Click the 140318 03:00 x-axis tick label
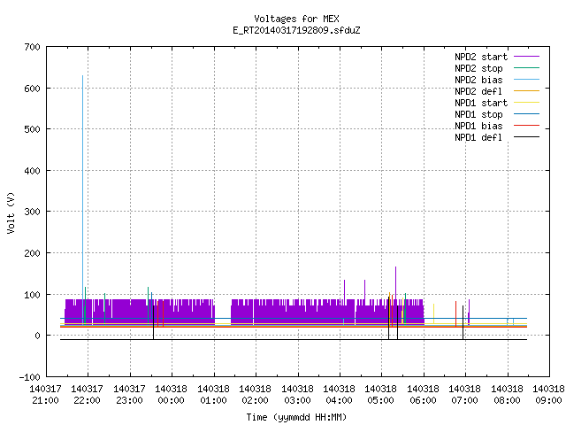The height and width of the screenshot is (425, 566). click(x=297, y=395)
